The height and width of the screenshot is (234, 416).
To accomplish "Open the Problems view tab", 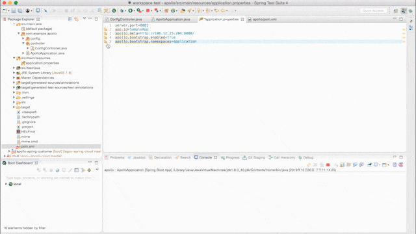I will point(117,157).
